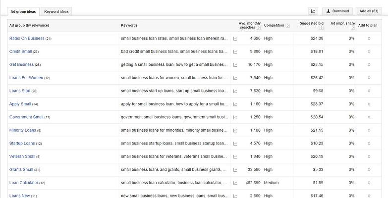
Task: Open trend chart for Minority Loans row
Action: (x=235, y=130)
